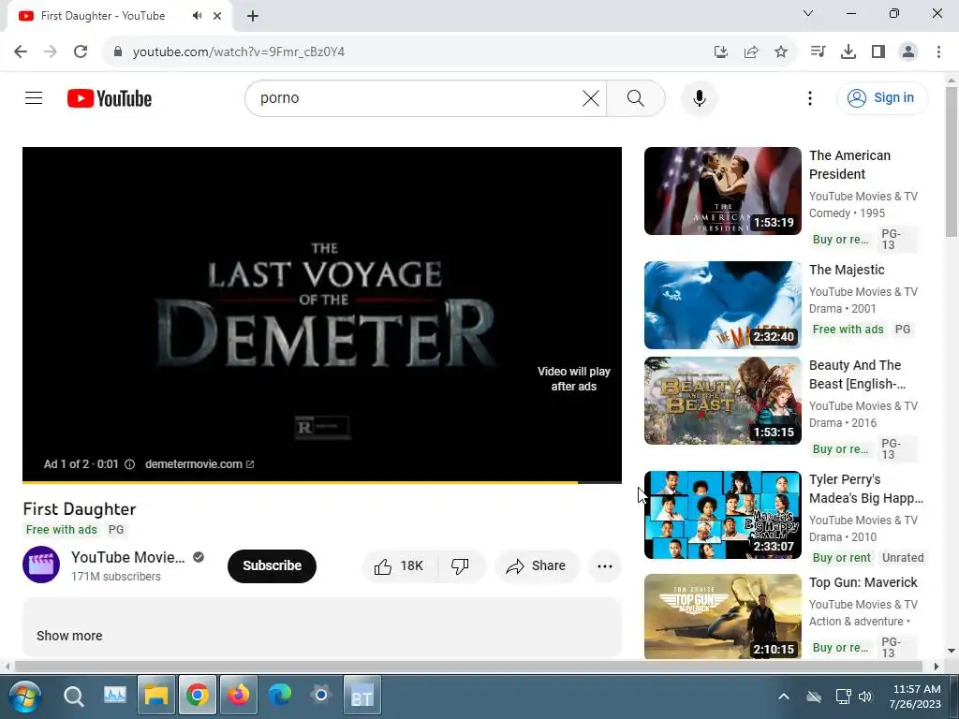Open volume control in system tray
Viewport: 959px width, 719px height.
(864, 697)
